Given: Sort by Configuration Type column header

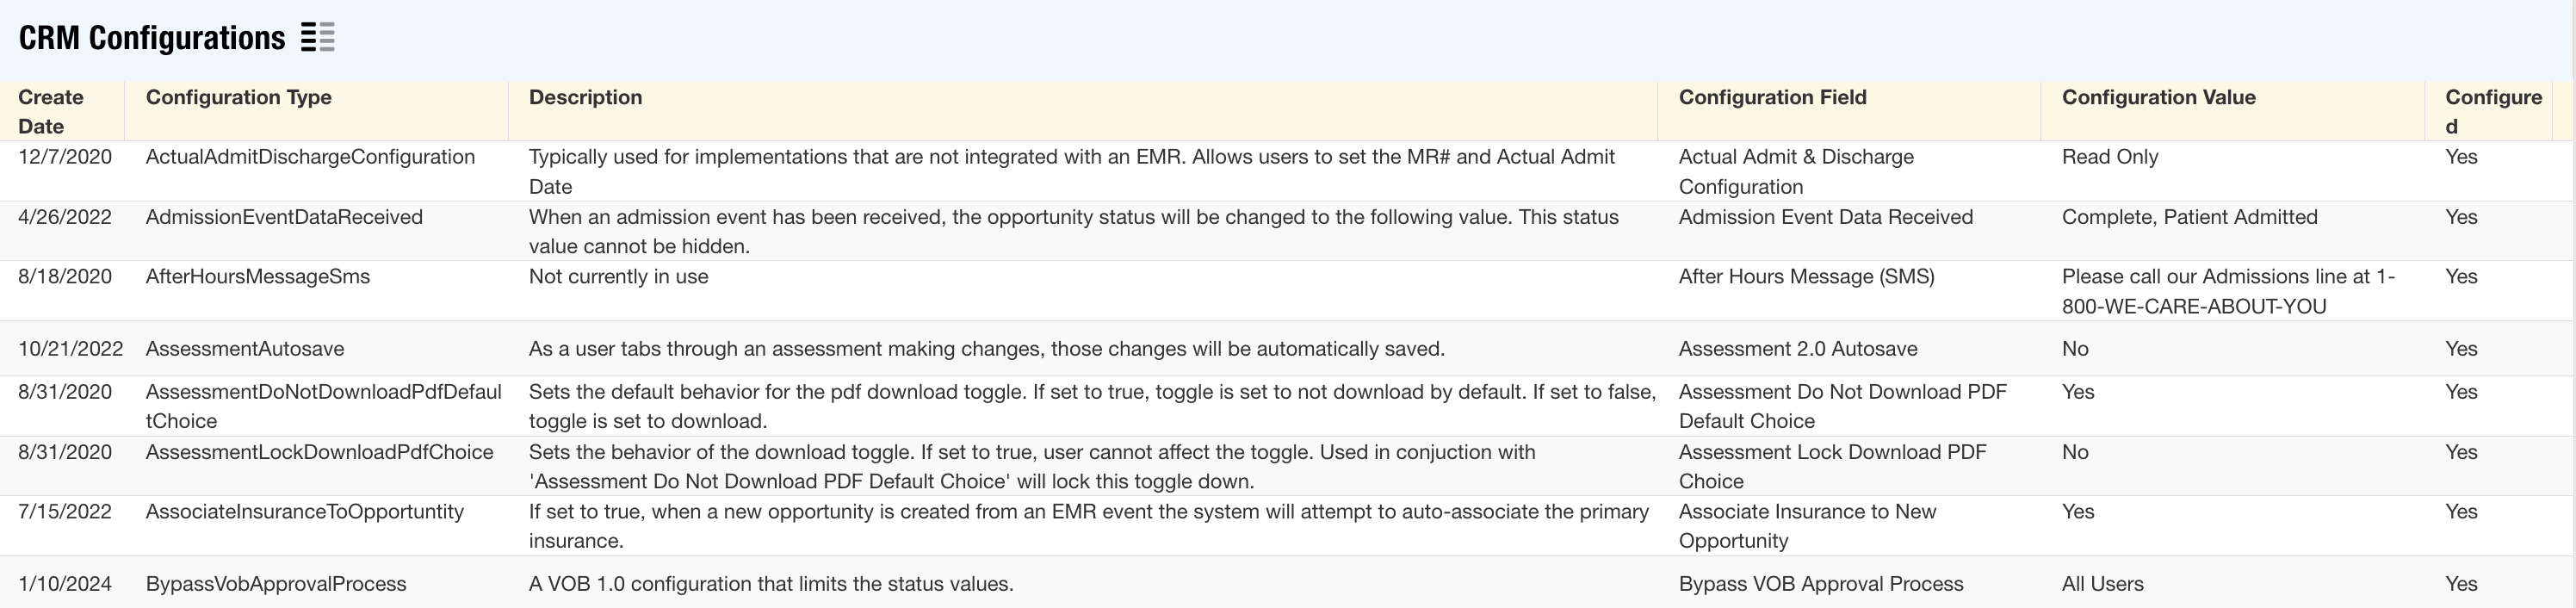Looking at the screenshot, I should point(238,97).
